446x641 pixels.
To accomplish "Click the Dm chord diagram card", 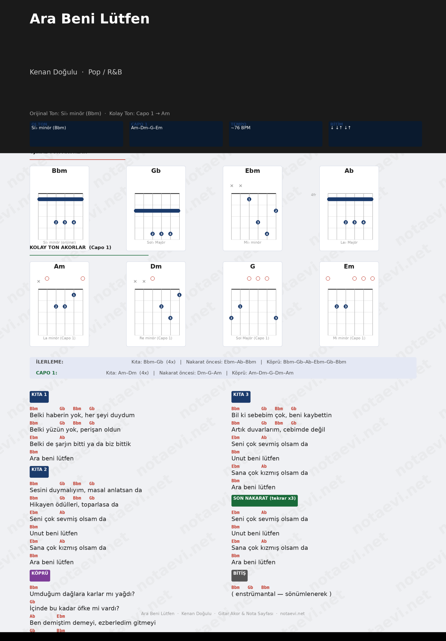I will (x=156, y=304).
